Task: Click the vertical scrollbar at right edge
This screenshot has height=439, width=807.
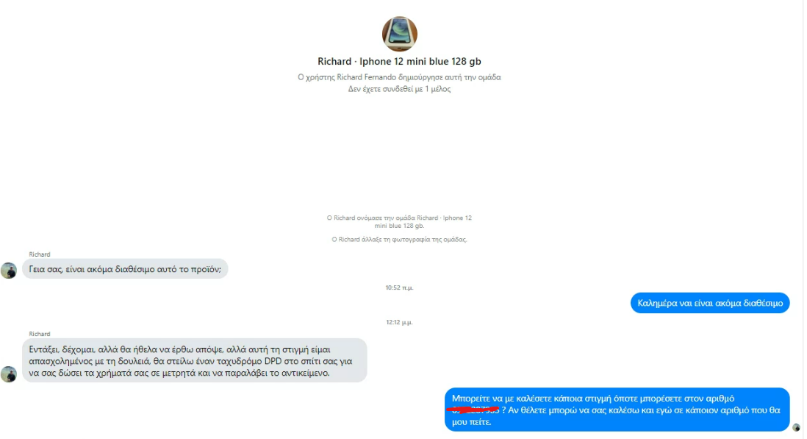Action: 804,219
